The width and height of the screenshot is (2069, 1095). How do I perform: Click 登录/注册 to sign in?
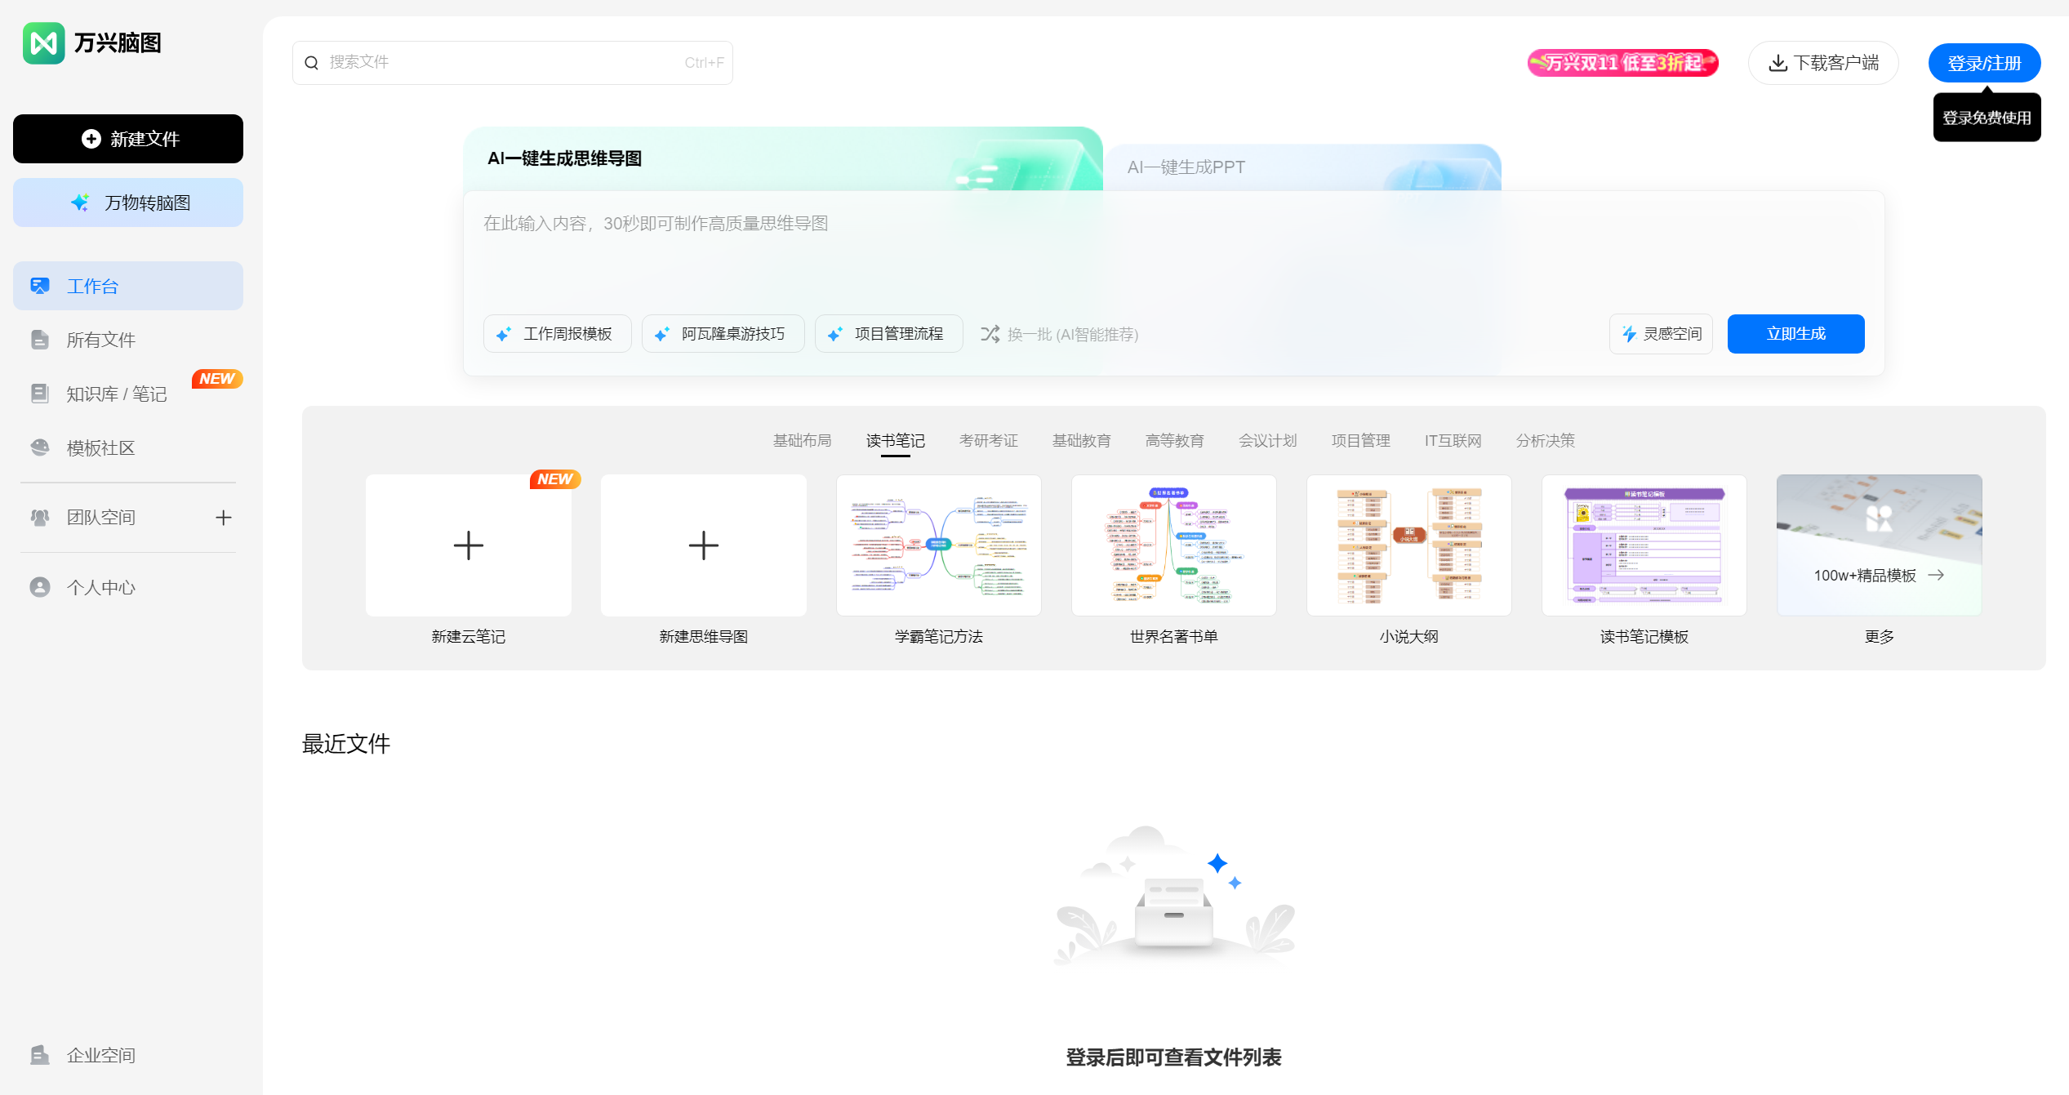point(1985,62)
